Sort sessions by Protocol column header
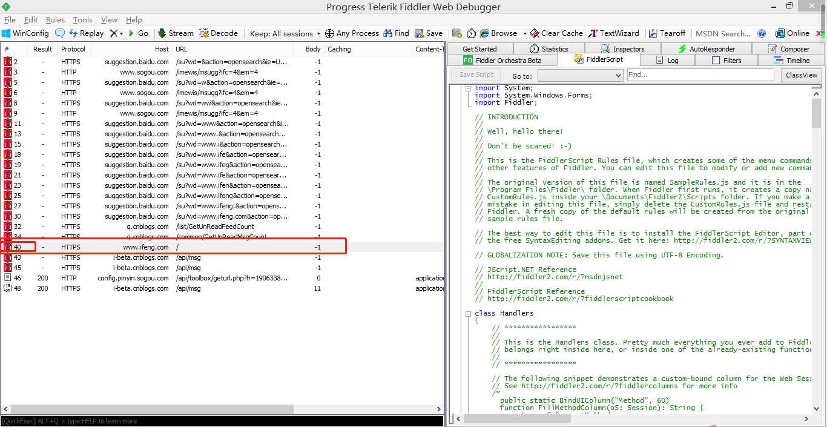Viewport: 827px width, 427px height. pos(74,49)
